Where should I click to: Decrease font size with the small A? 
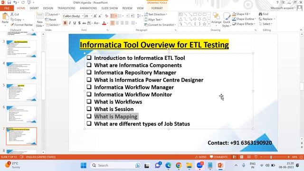100,16
